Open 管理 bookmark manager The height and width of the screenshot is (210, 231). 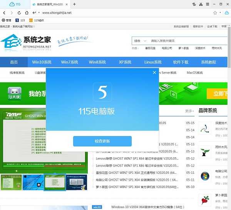7,20
